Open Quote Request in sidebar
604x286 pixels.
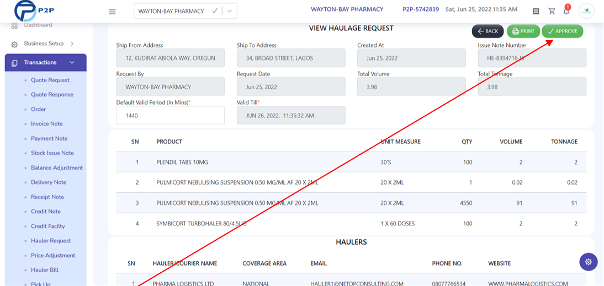pos(50,80)
